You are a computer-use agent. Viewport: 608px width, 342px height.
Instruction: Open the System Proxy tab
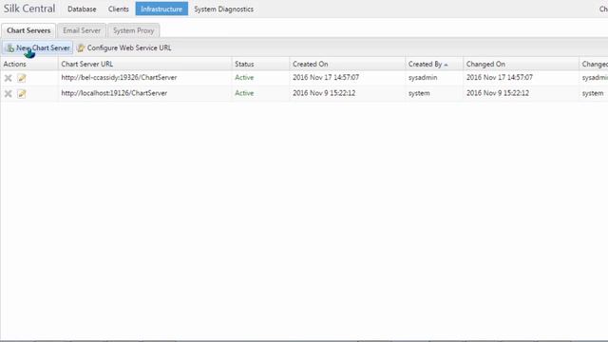tap(133, 30)
